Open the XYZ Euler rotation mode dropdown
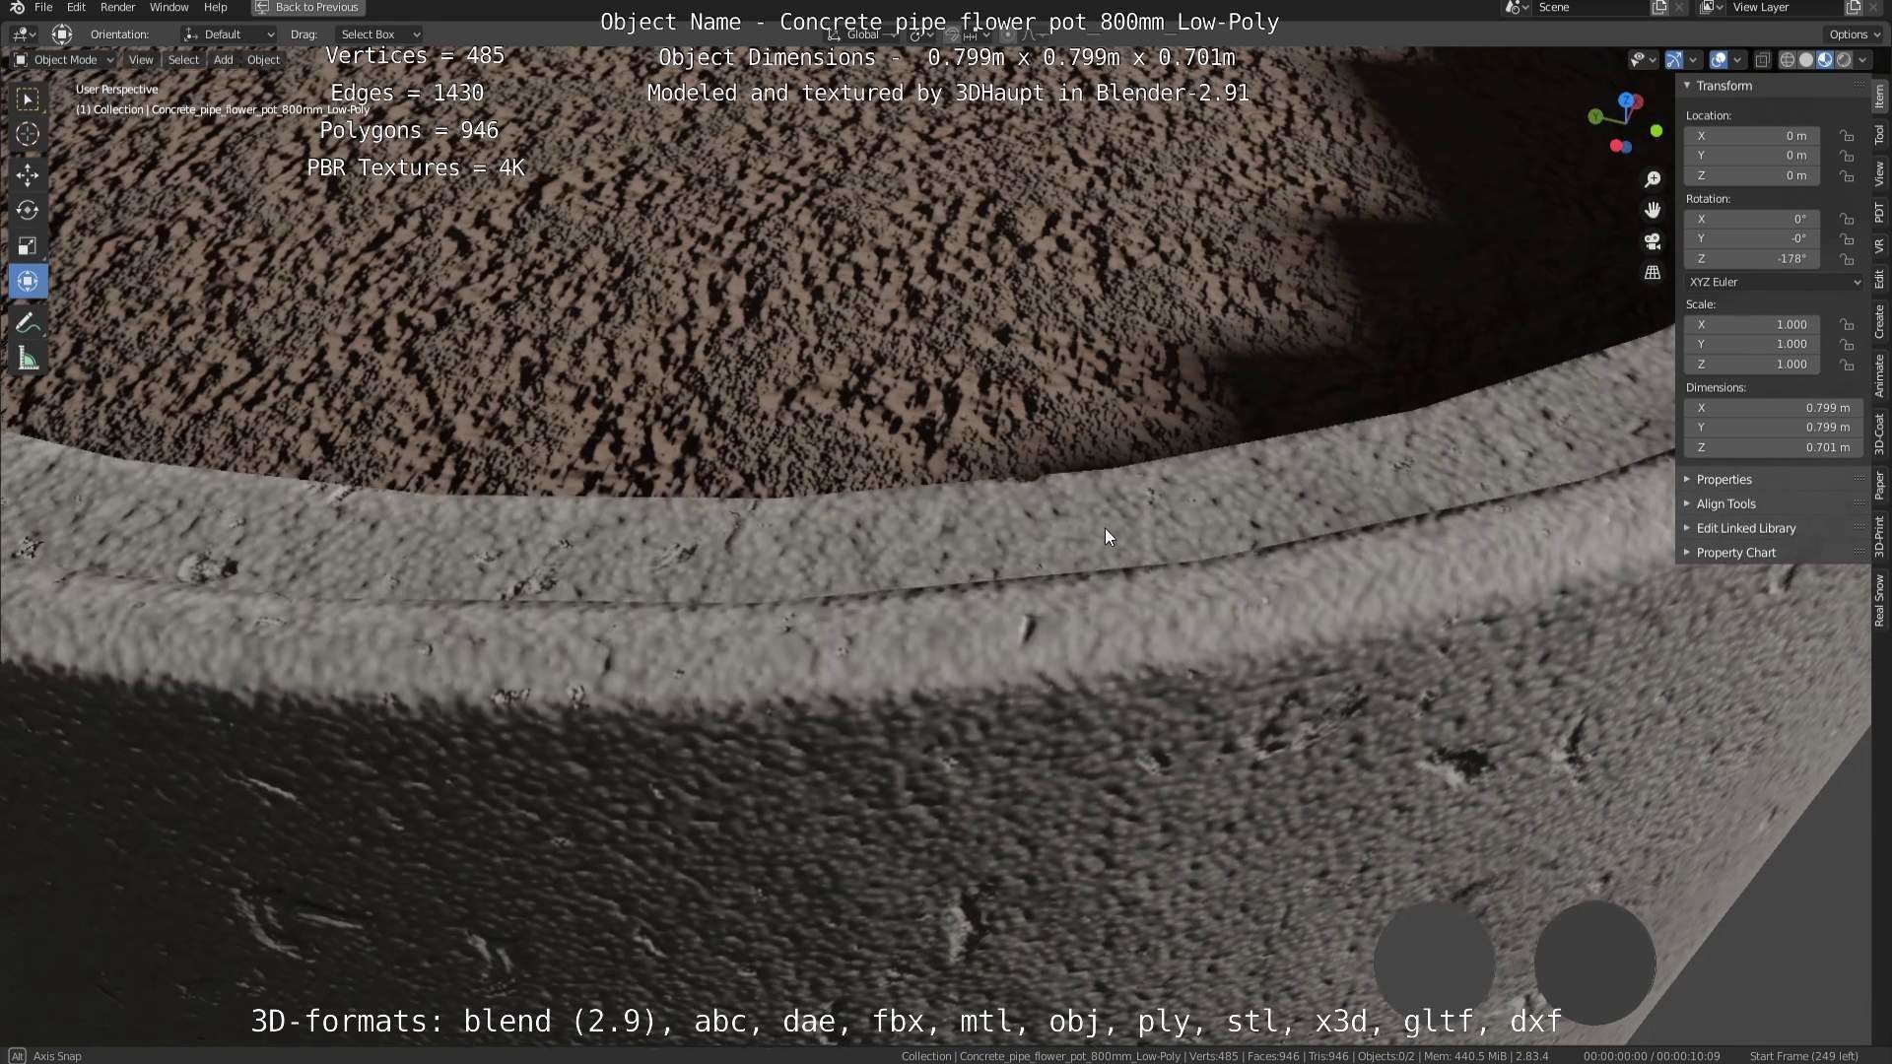The width and height of the screenshot is (1892, 1064). [1773, 282]
